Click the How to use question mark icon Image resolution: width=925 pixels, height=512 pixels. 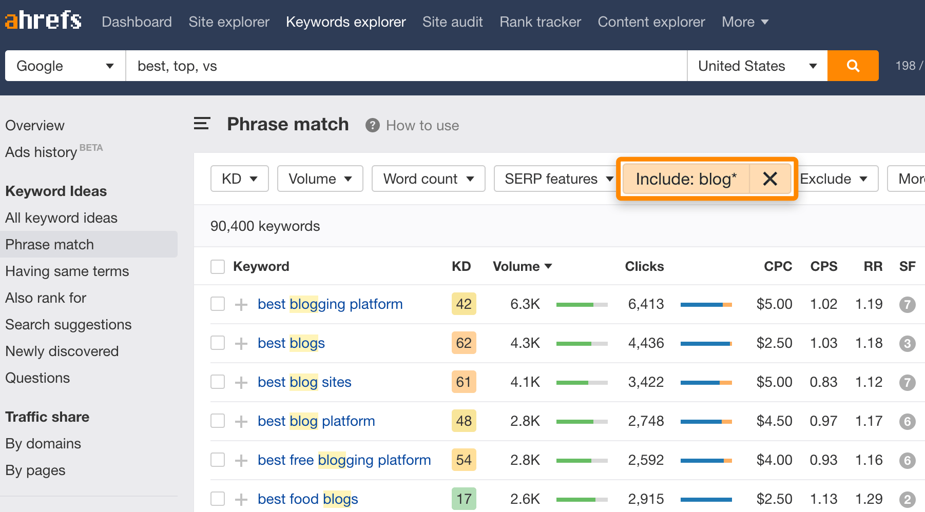tap(372, 126)
